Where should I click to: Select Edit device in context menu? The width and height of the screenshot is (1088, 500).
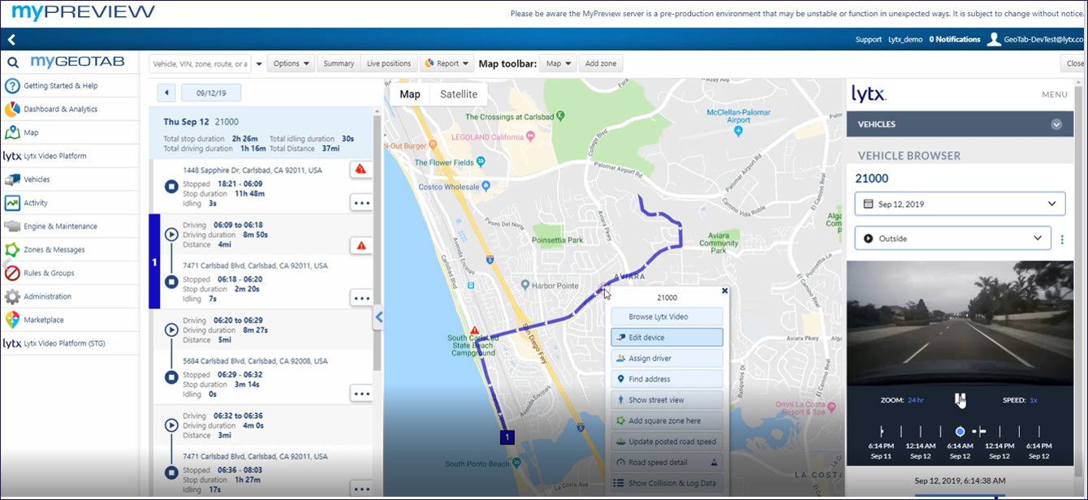(666, 338)
